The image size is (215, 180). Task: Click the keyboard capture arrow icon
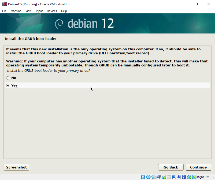coord(194,177)
